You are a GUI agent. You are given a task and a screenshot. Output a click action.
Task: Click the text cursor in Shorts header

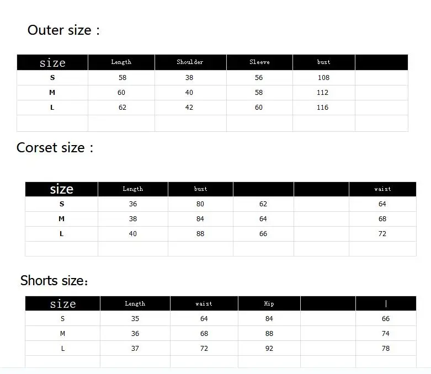click(386, 303)
